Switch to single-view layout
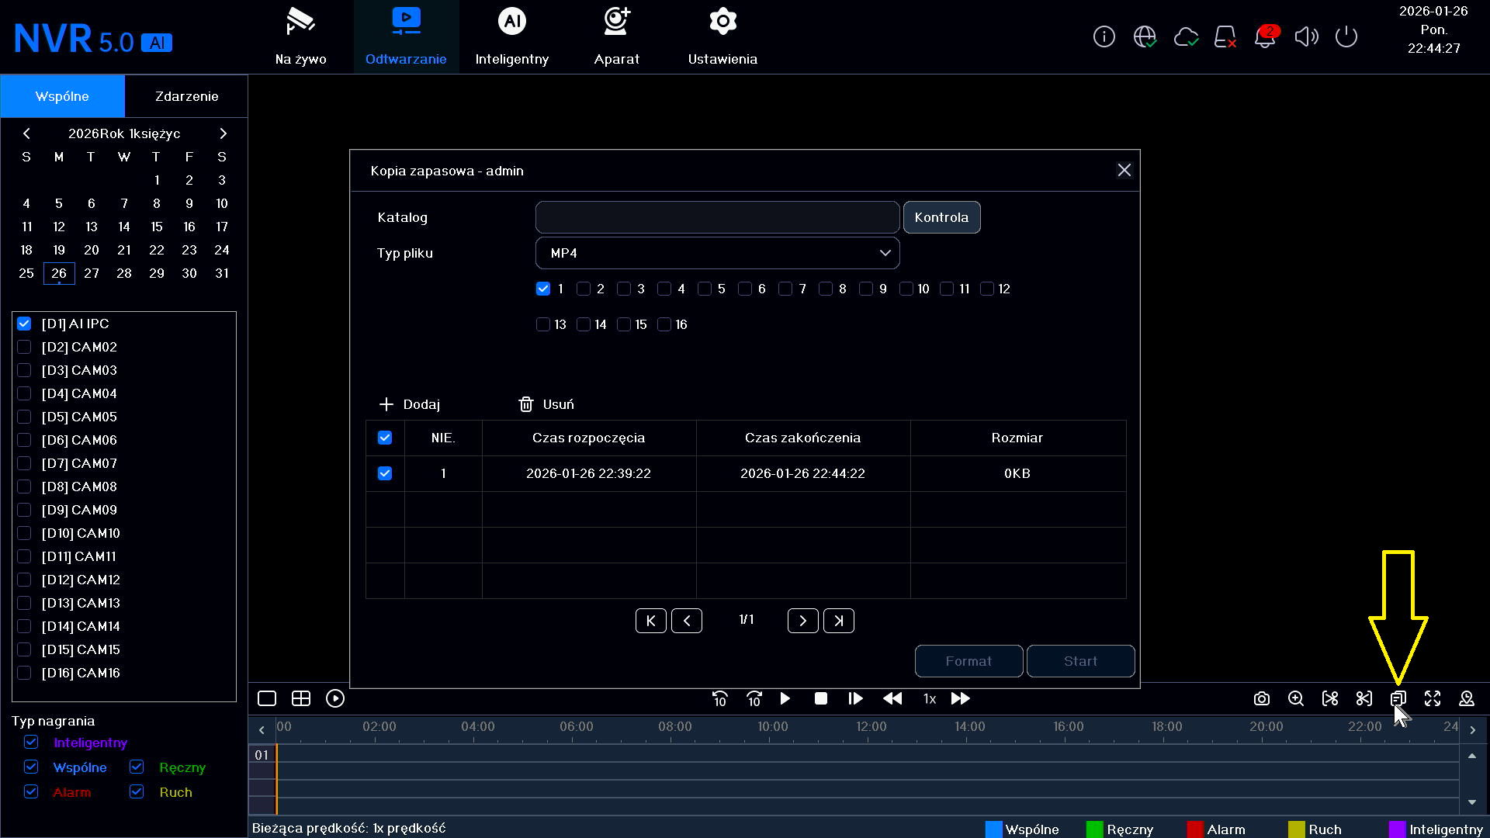Viewport: 1490px width, 838px height. pyautogui.click(x=267, y=698)
